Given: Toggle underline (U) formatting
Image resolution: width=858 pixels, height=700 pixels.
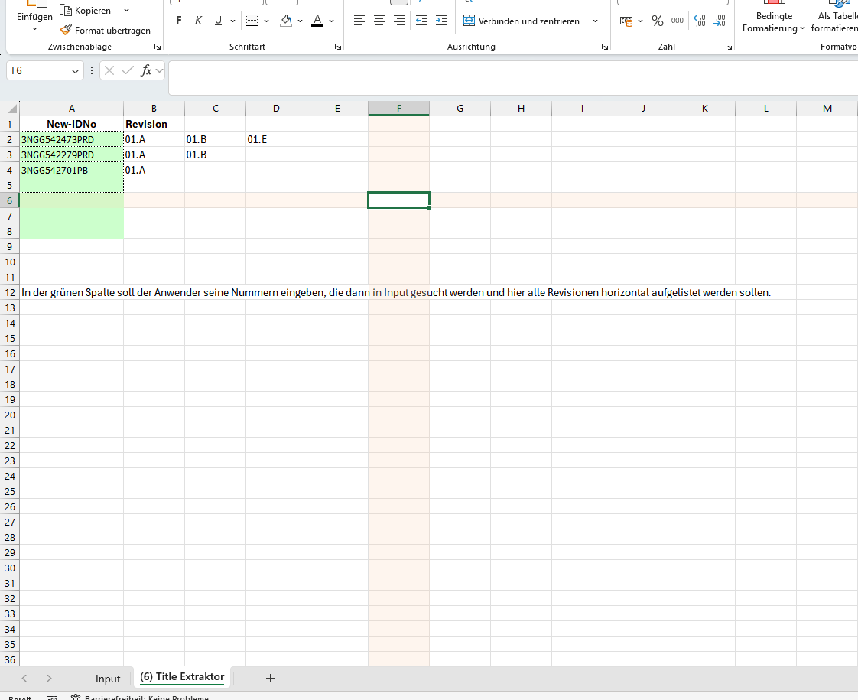Looking at the screenshot, I should [x=219, y=21].
